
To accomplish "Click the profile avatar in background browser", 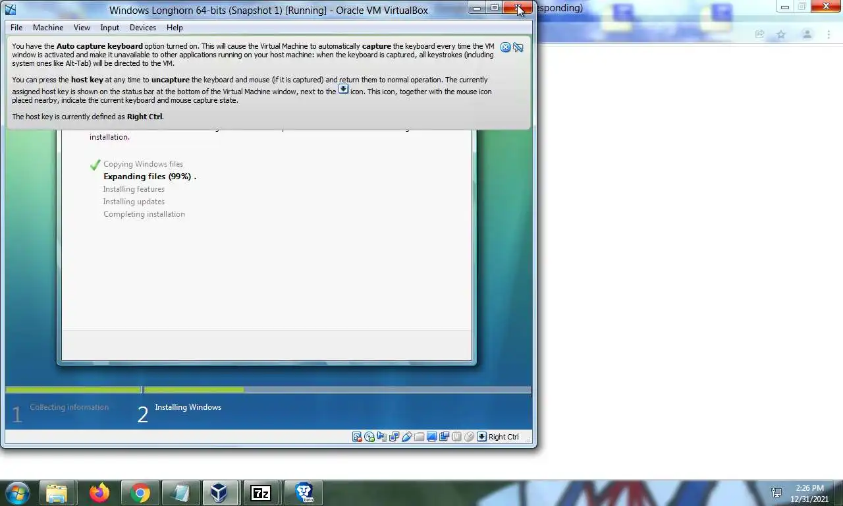I will [x=807, y=34].
